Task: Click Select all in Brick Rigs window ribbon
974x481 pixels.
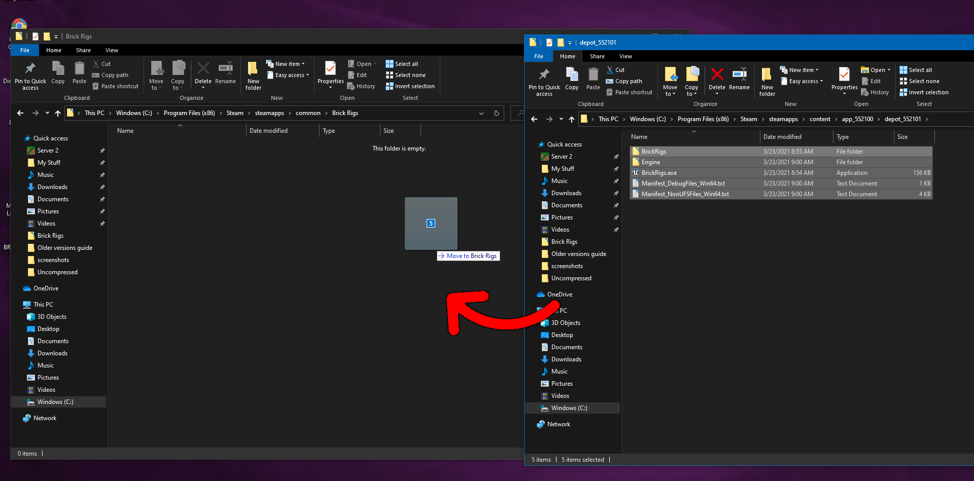Action: 402,64
